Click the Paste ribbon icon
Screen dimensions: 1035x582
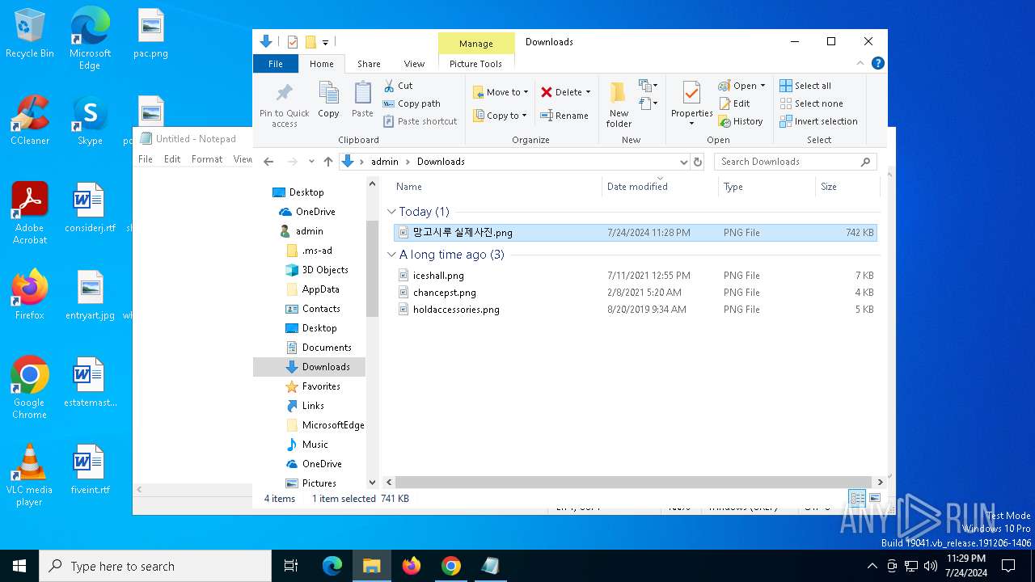362,92
